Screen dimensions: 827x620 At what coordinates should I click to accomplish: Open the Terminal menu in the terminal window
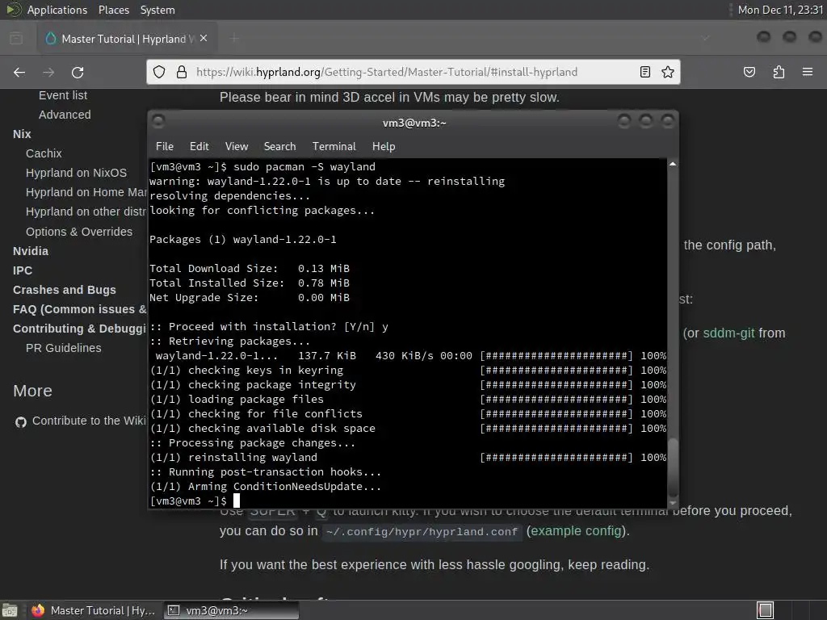(x=334, y=147)
